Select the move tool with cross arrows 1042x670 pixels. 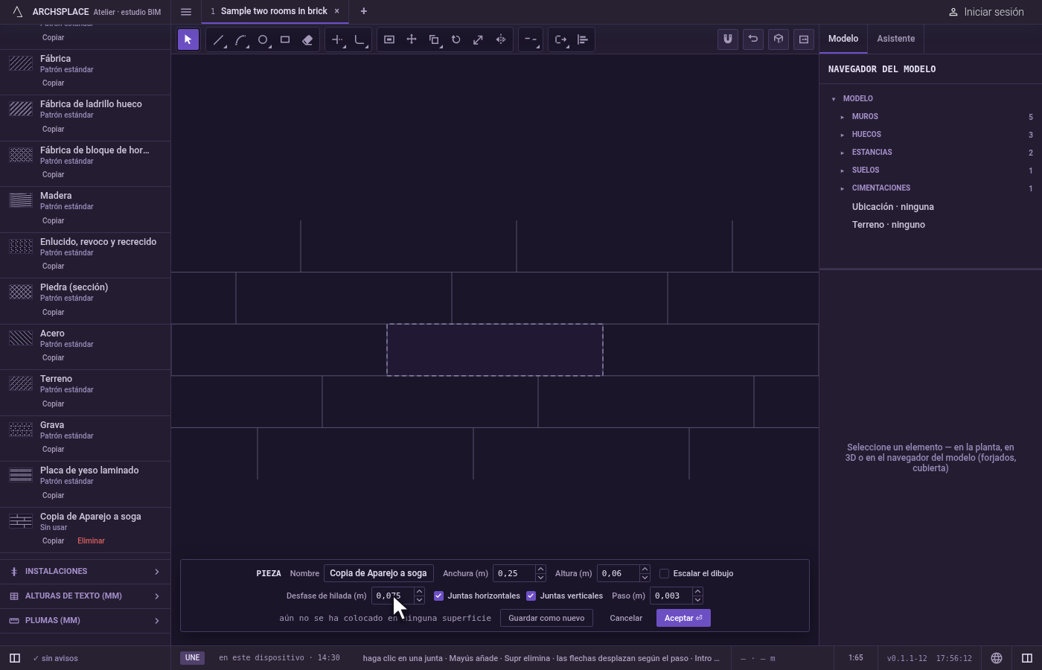tap(412, 39)
